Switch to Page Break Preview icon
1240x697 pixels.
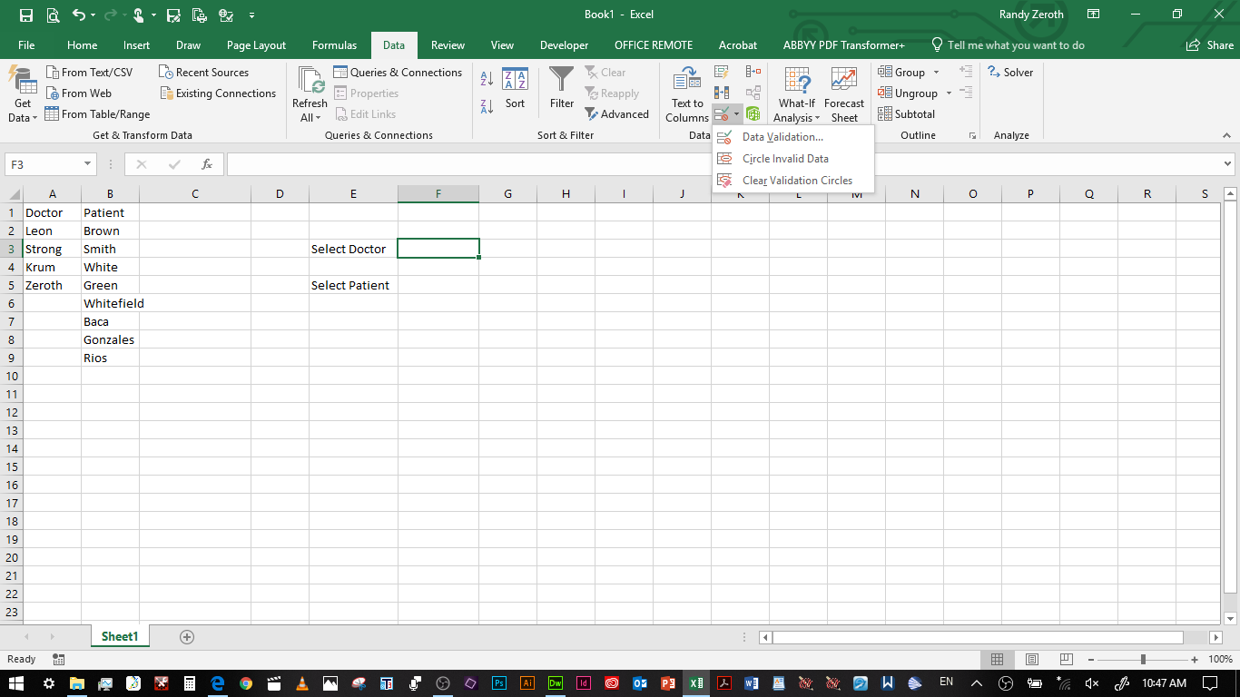[x=1067, y=659]
